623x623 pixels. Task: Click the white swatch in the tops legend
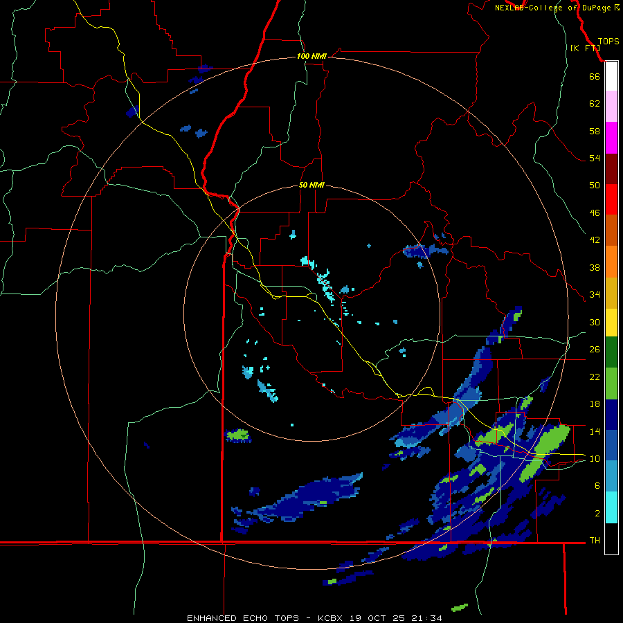[611, 76]
